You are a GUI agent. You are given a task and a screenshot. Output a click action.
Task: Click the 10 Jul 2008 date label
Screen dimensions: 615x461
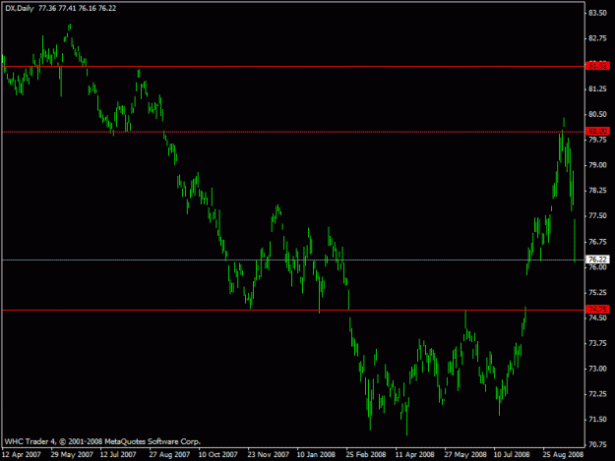pyautogui.click(x=512, y=455)
